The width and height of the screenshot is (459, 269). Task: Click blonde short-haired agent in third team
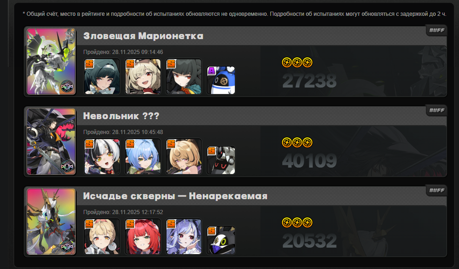click(x=102, y=236)
